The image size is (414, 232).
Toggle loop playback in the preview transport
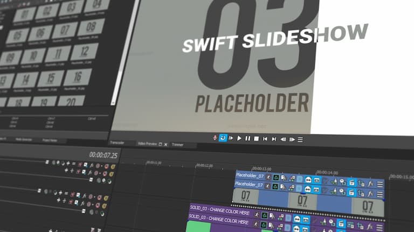[223, 138]
